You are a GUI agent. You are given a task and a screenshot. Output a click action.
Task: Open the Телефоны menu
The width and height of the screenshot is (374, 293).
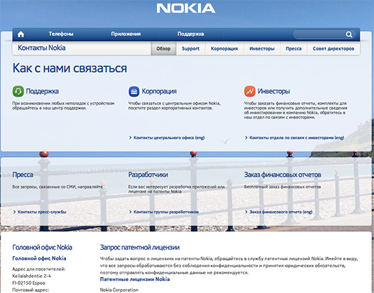pos(61,34)
